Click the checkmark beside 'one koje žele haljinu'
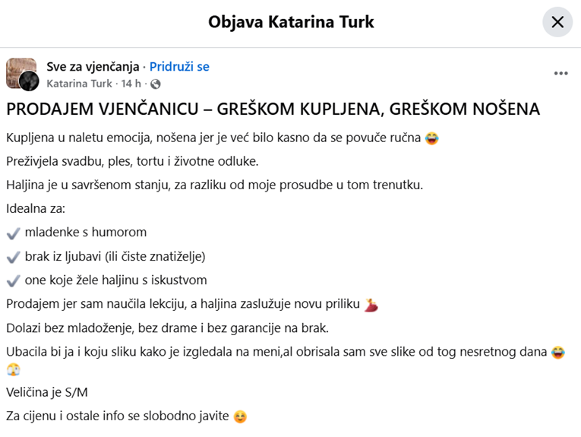 13,280
